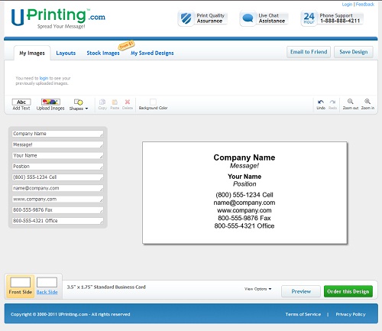This screenshot has width=382, height=331.
Task: Open the Terms of Service link
Action: pos(303,314)
